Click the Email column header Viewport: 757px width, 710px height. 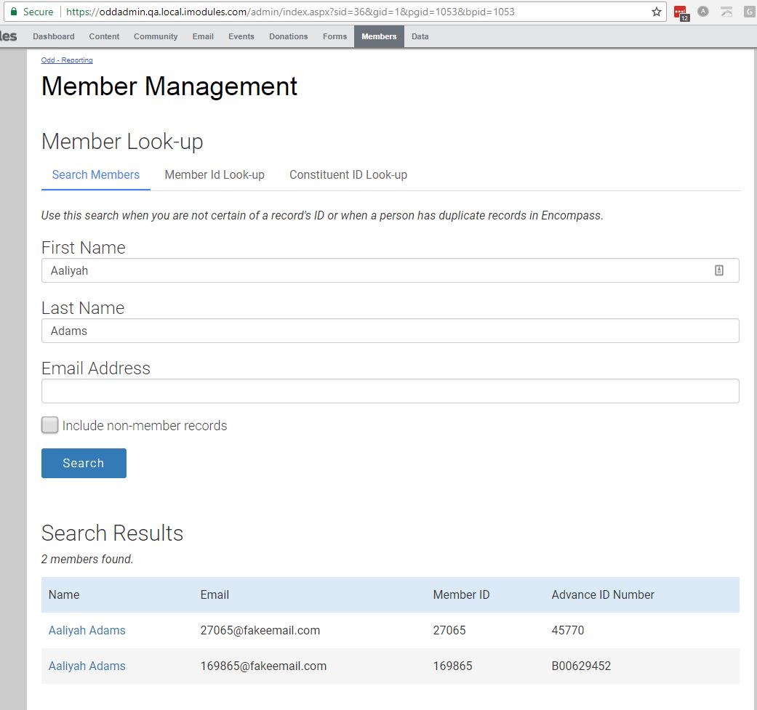point(215,594)
